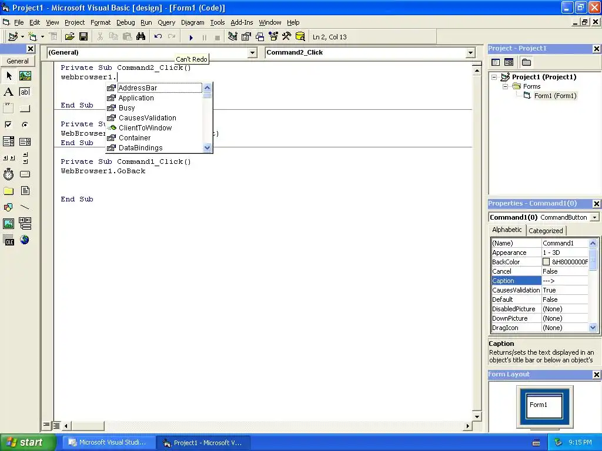The height and width of the screenshot is (451, 602).
Task: Click the Add Standard EXE Project toolbar icon
Action: [13, 36]
